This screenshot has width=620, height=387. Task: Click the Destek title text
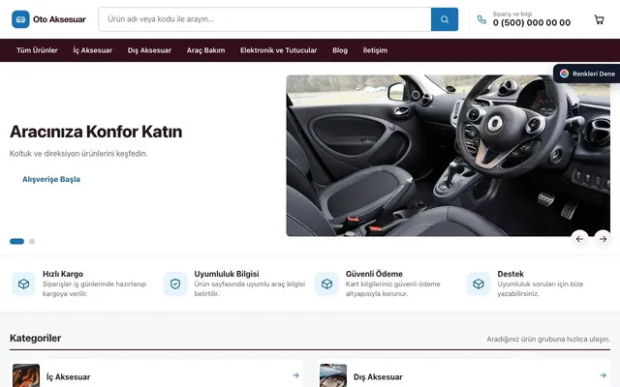[x=511, y=274]
